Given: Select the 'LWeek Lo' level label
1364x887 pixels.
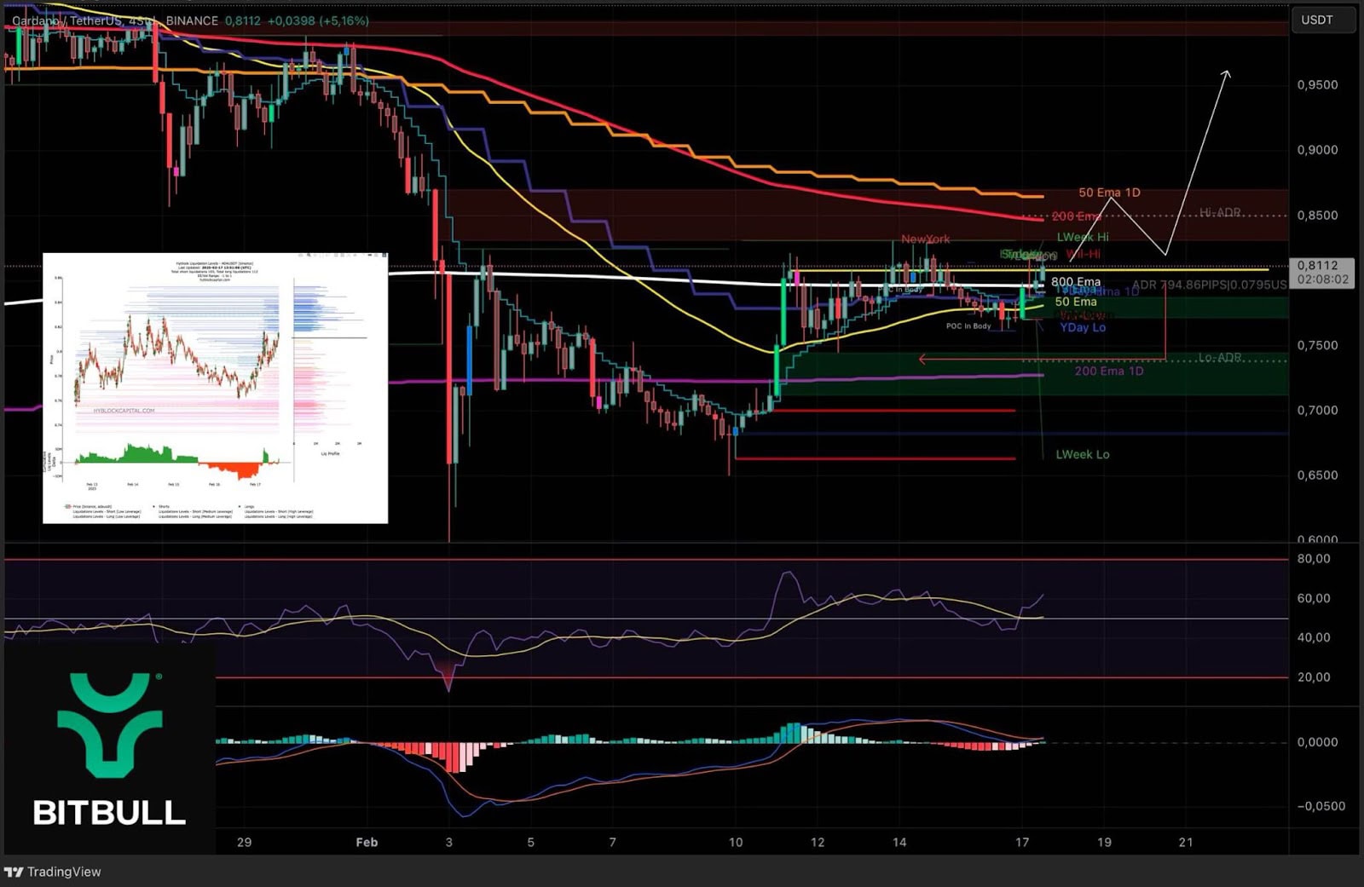Looking at the screenshot, I should pos(1083,454).
